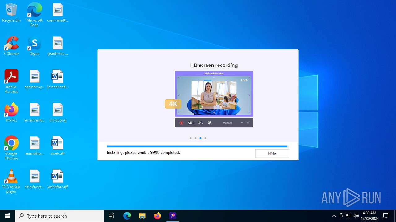Select the fourth carousel dot indicator
Image resolution: width=396 pixels, height=222 pixels.
pos(205,138)
